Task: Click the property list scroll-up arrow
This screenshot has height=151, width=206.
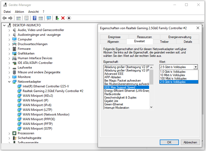Action: pyautogui.click(x=151, y=68)
